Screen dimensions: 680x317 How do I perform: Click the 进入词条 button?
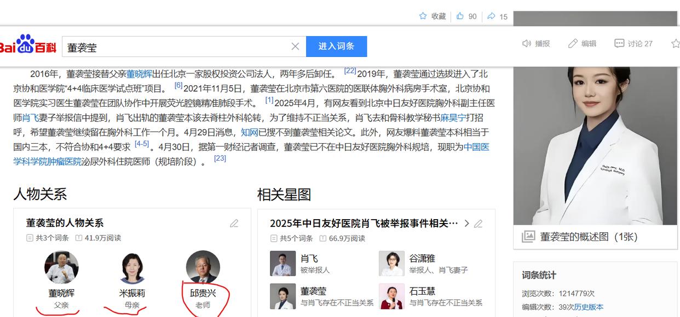pyautogui.click(x=336, y=46)
